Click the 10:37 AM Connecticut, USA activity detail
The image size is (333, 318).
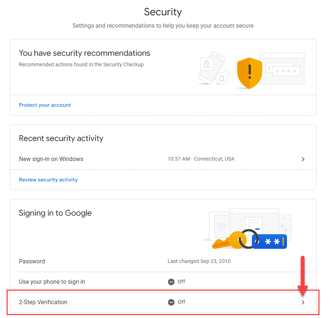click(x=201, y=159)
